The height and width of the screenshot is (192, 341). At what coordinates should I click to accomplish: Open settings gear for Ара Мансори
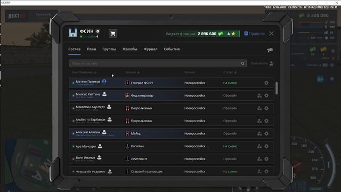point(266,146)
